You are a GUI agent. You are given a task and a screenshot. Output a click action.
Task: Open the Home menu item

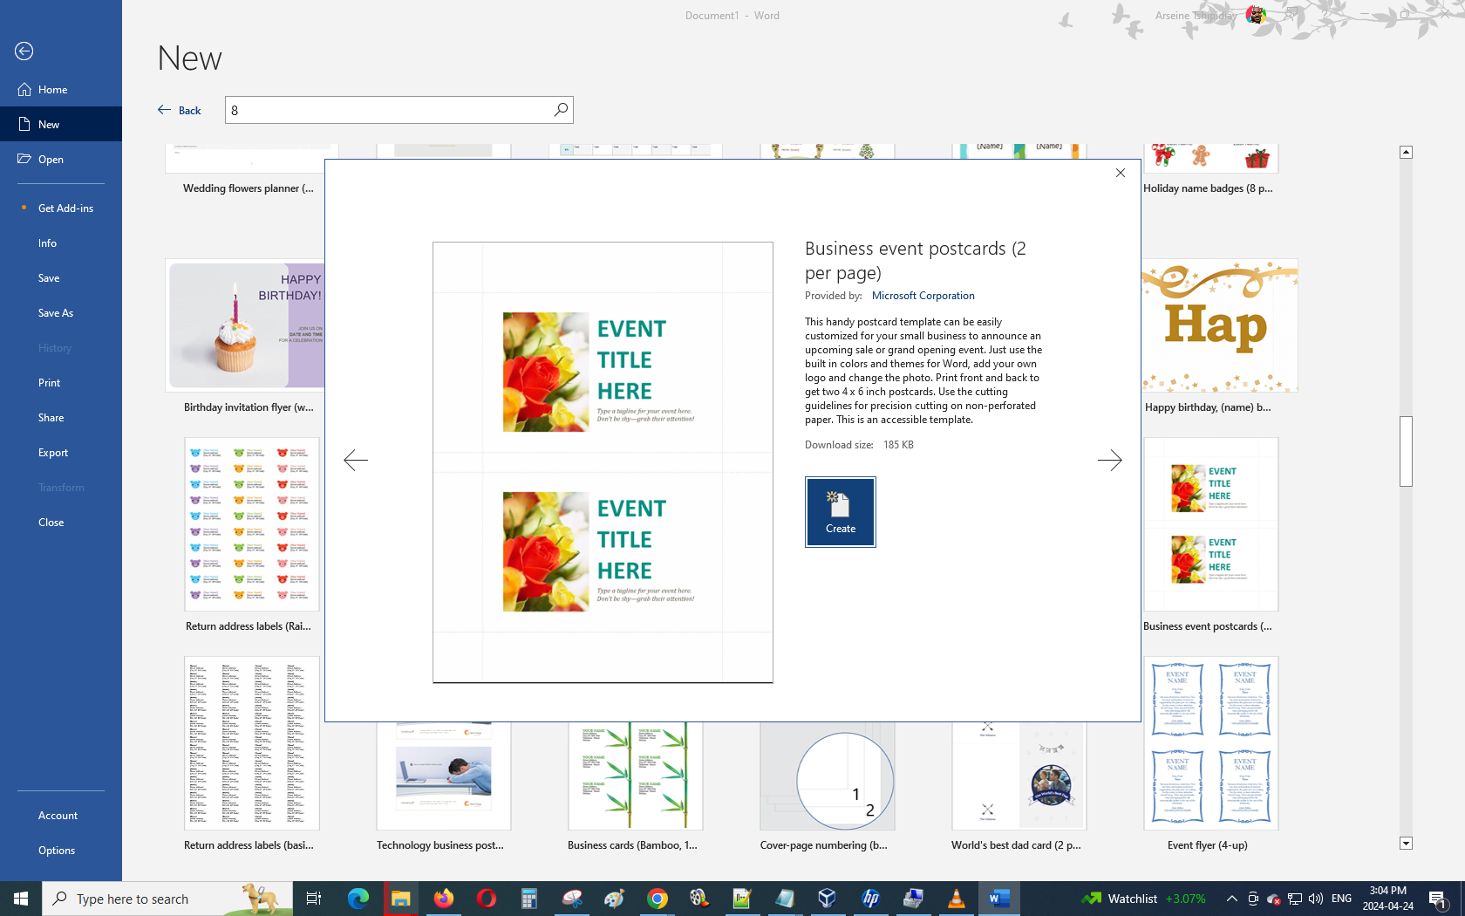(x=52, y=90)
